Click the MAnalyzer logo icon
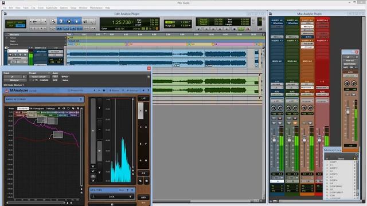The image size is (367, 206). click(6, 90)
